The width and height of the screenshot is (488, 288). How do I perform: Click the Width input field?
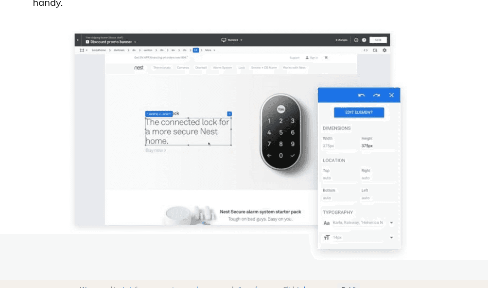340,146
